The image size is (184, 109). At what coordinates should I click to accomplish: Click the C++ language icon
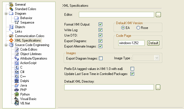coord(17,76)
